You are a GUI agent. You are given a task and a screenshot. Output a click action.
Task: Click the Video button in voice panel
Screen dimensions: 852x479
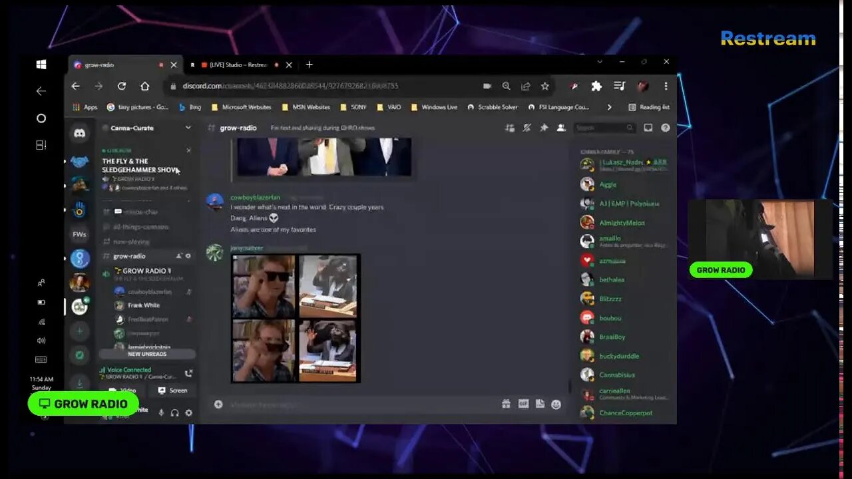(x=123, y=391)
